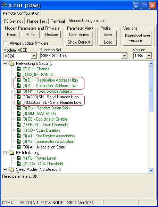Collapse the Networking & Security tree node

click(x=5, y=64)
